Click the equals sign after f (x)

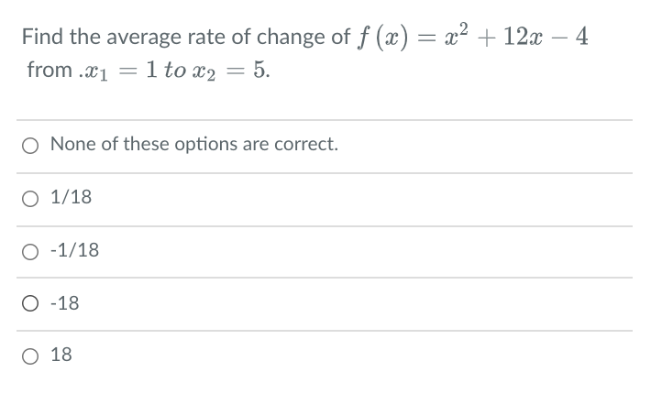coord(426,38)
